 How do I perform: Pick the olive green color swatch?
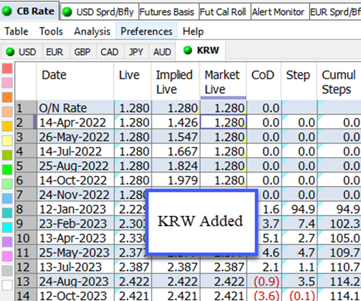[x=7, y=155]
